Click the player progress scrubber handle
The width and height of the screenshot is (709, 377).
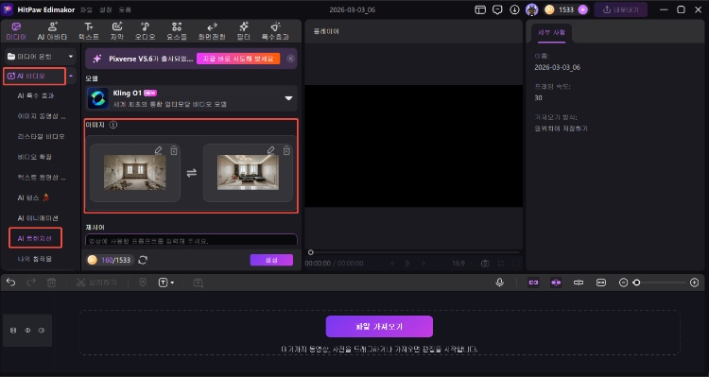click(311, 252)
